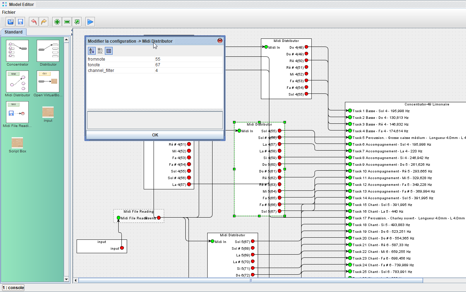Toggle alphabetical A-Z sorting of properties
Viewport: 466px width, 292px height.
[91, 51]
